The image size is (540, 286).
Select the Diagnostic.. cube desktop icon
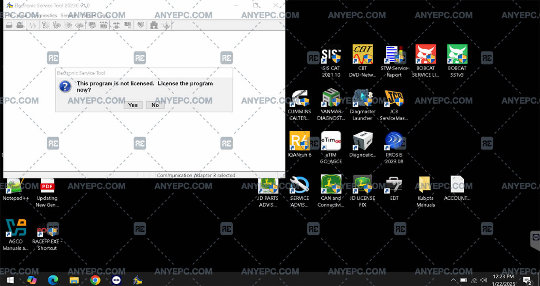[x=363, y=144]
